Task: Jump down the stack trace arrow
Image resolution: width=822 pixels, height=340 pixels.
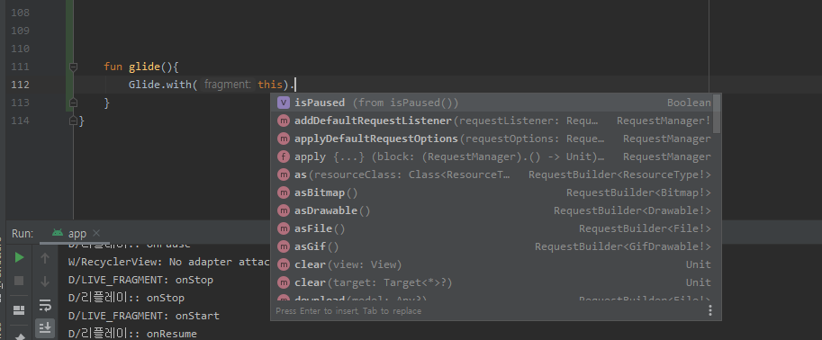Action: [45, 282]
